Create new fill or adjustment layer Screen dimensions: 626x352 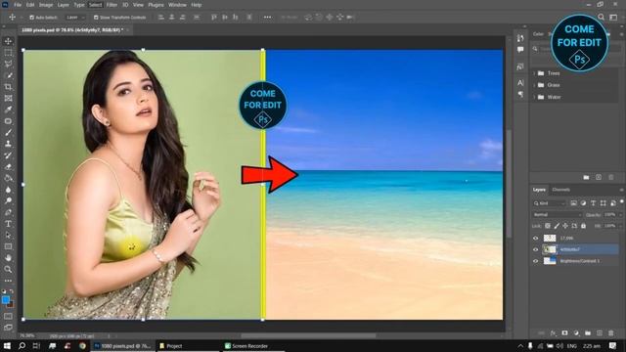(576, 332)
